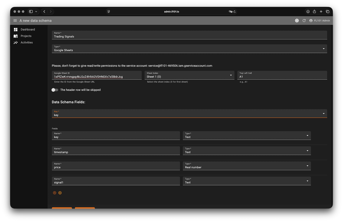This screenshot has height=222, width=343.
Task: Click the remove field circle-x icon
Action: (x=60, y=193)
